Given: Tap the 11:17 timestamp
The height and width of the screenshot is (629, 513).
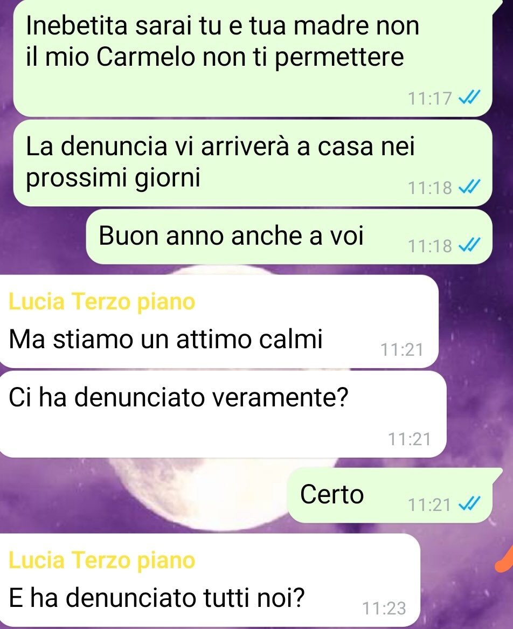Looking at the screenshot, I should pyautogui.click(x=429, y=98).
